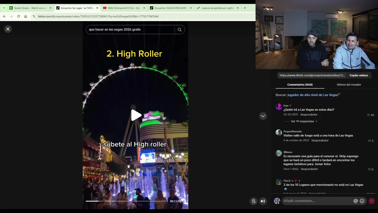The width and height of the screenshot is (378, 213).
Task: Click the browser home icon
Action: click(x=25, y=17)
